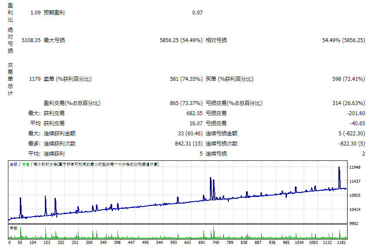Click the 9902 y-axis label

point(355,224)
